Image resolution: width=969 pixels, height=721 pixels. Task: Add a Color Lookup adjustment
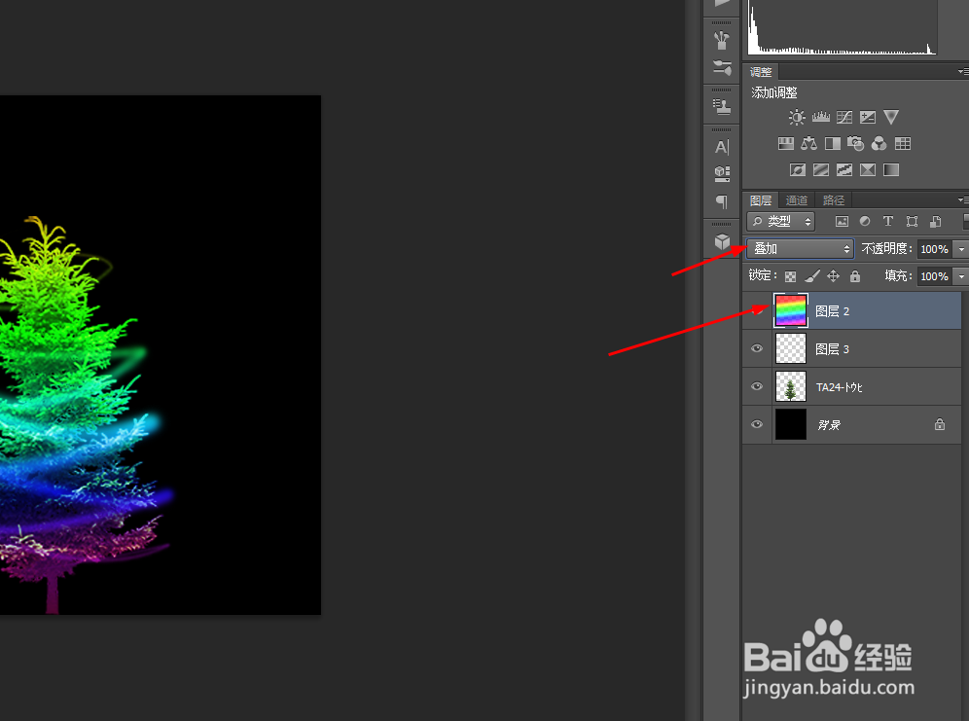[x=903, y=144]
